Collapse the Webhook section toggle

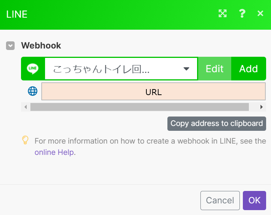(x=11, y=46)
